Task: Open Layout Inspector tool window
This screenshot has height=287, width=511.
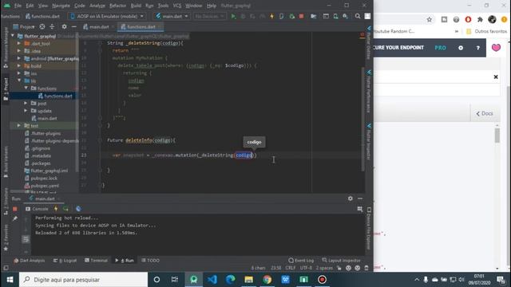Action: 342,261
